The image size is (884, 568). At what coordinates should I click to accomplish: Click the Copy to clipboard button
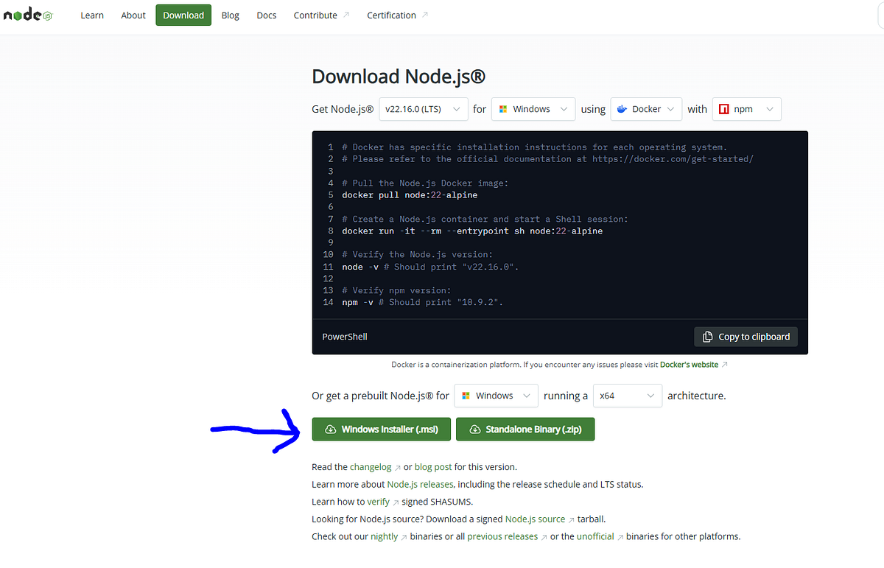click(x=746, y=337)
